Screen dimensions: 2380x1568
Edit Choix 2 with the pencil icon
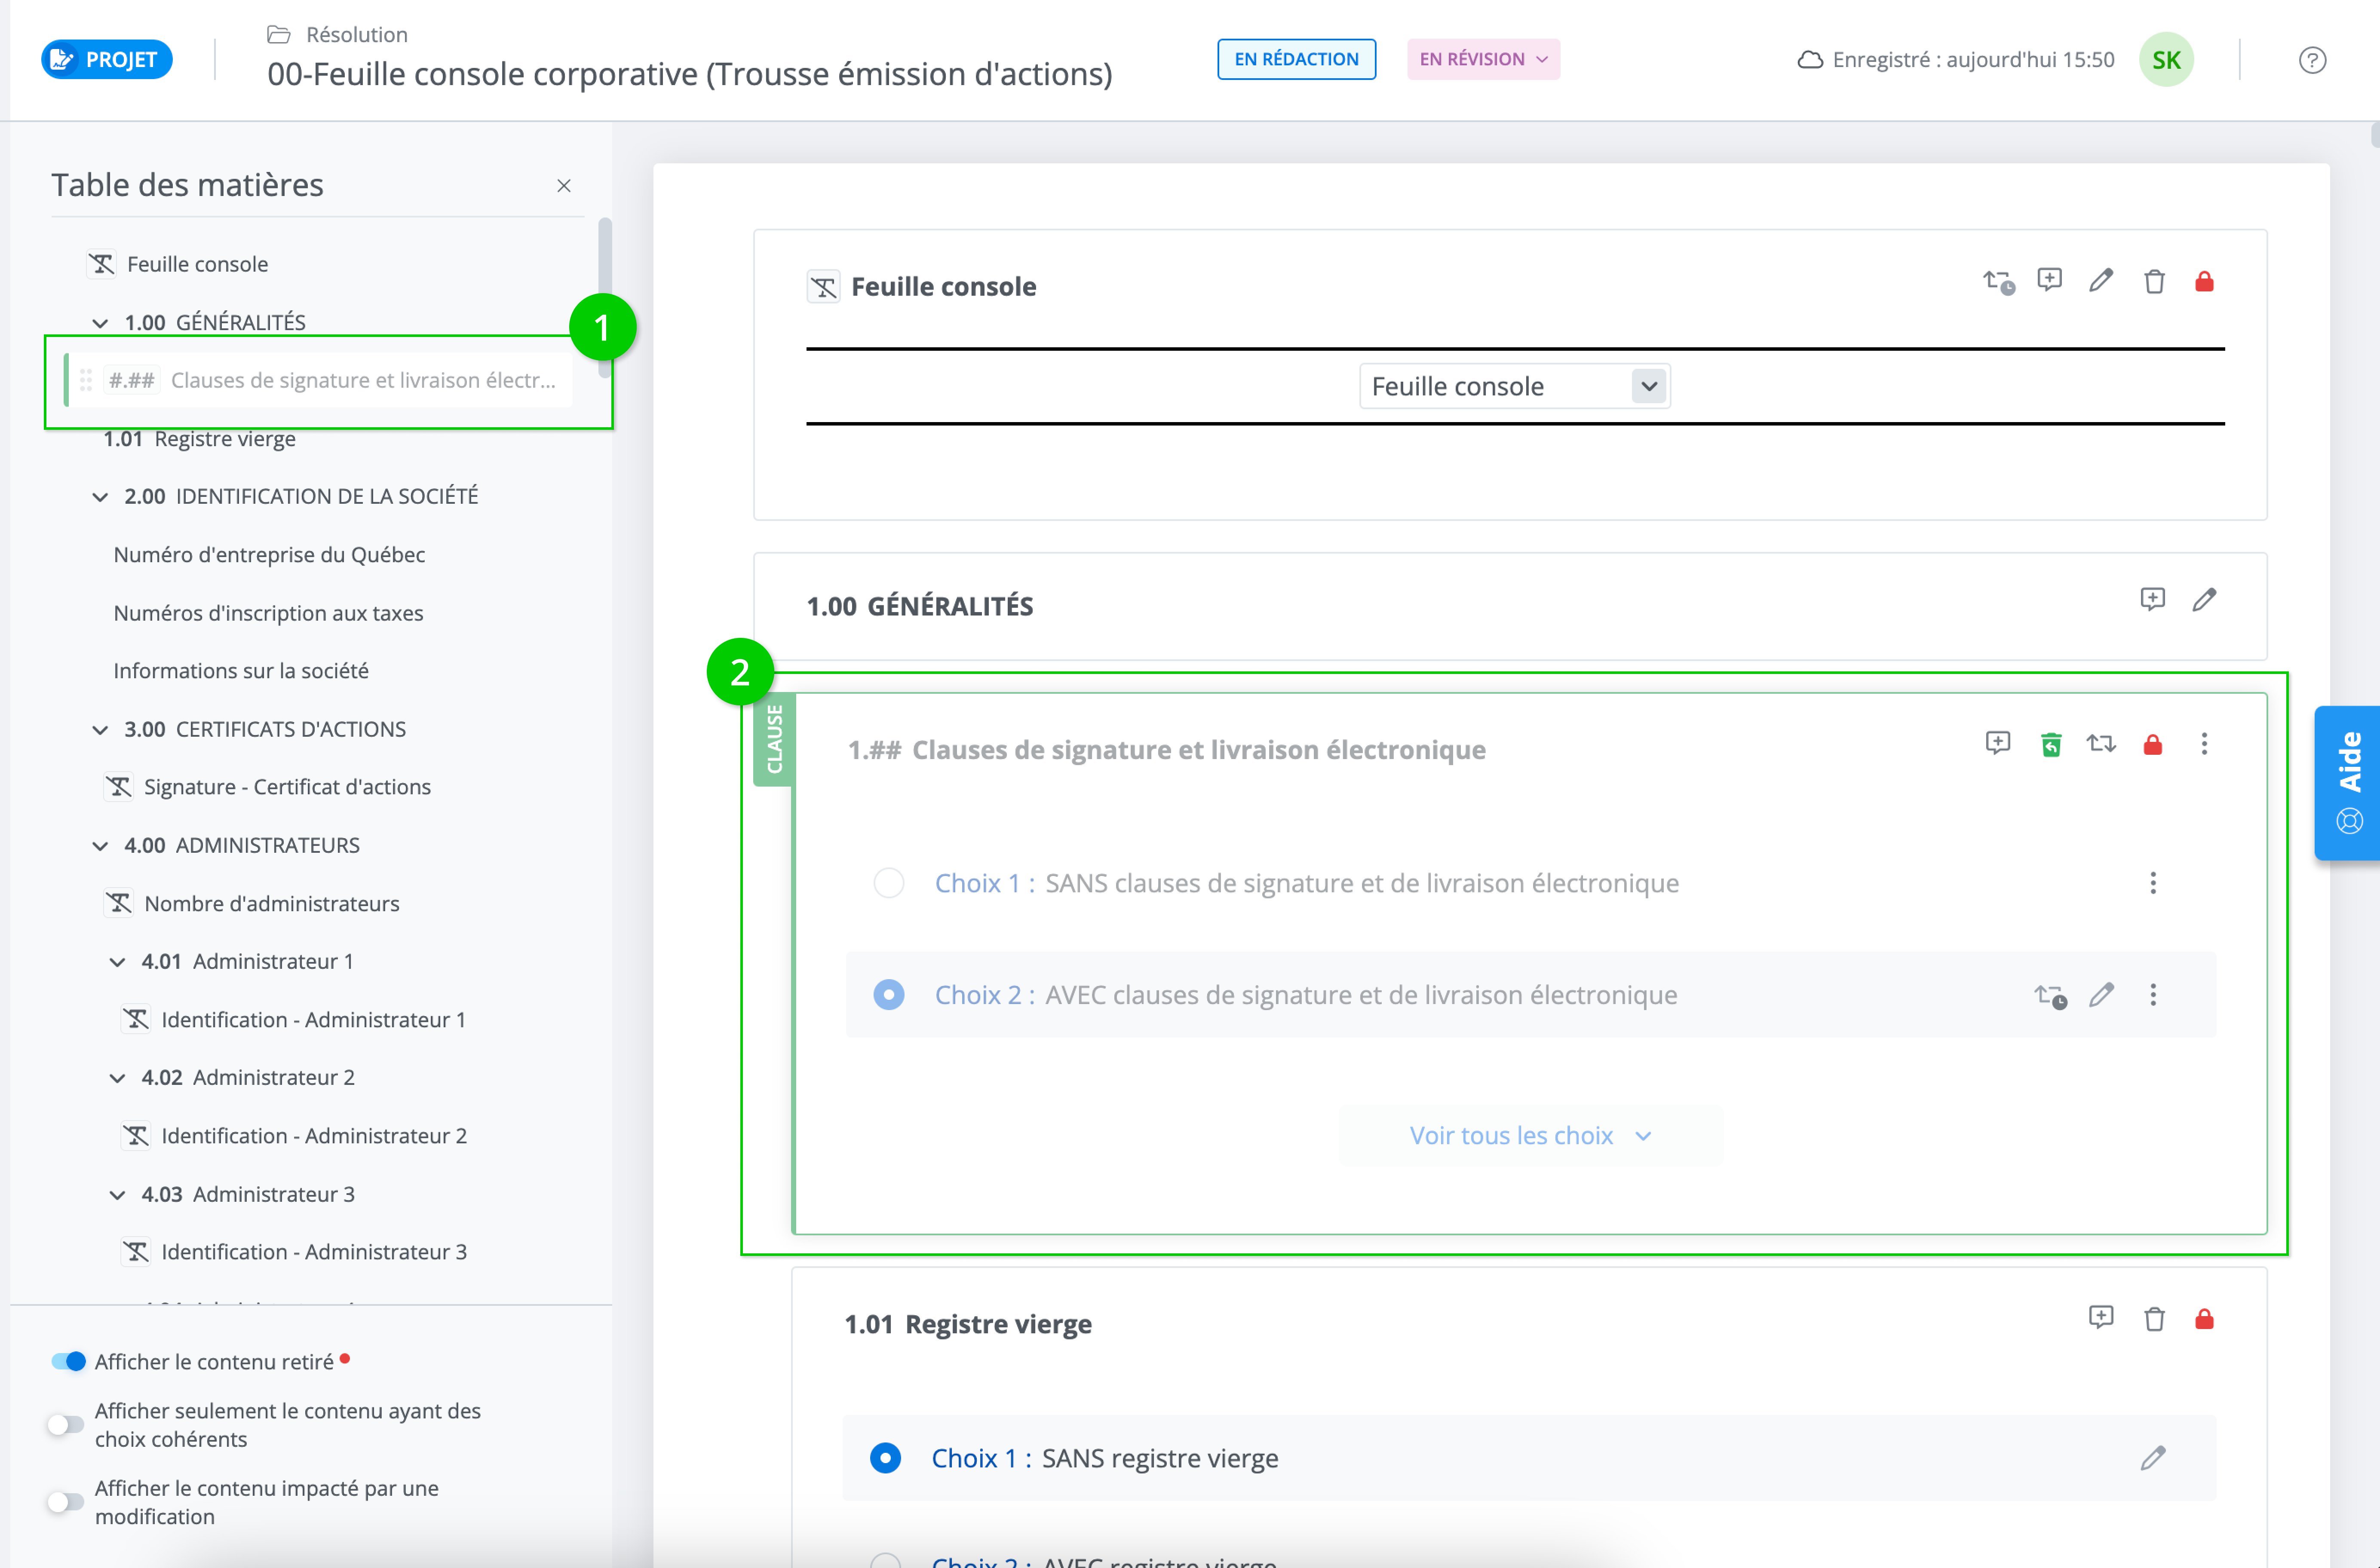(x=2101, y=995)
